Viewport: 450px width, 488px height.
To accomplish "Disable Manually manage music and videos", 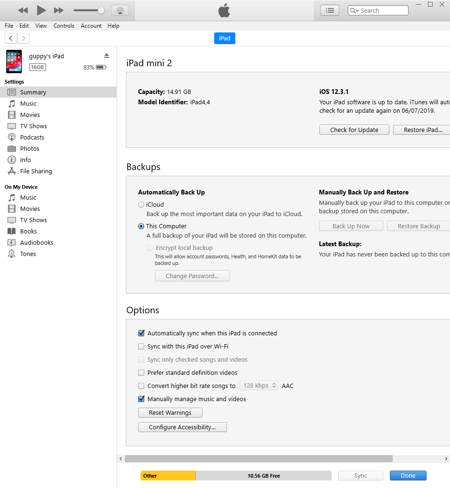I will tap(141, 399).
